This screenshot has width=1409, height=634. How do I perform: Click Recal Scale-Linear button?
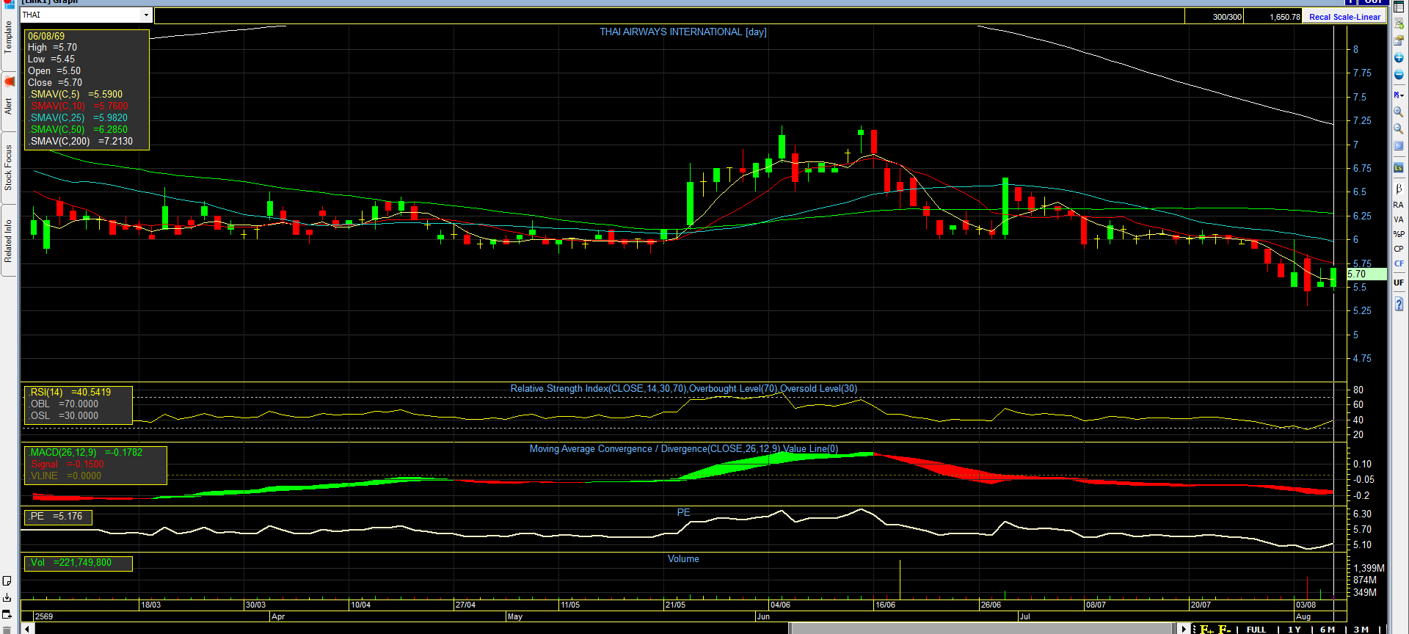pyautogui.click(x=1344, y=17)
